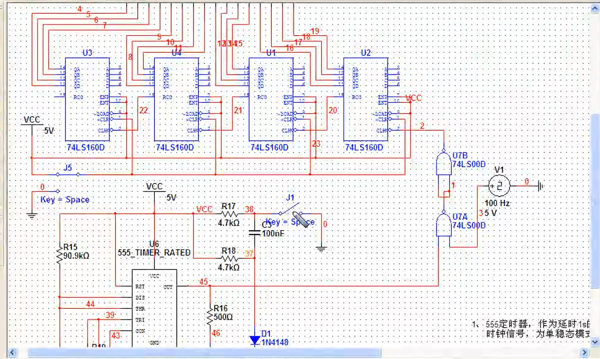This screenshot has width=600, height=359.
Task: Click the horizontal scrollbar right arrow
Action: pyautogui.click(x=584, y=352)
